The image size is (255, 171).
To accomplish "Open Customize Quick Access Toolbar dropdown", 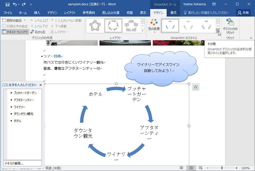I will point(31,5).
